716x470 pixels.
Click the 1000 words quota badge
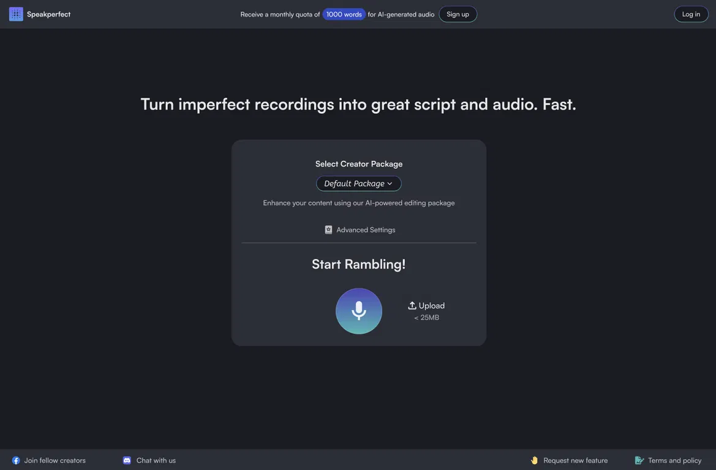344,14
